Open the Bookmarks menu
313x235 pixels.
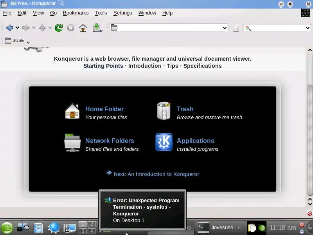[76, 13]
